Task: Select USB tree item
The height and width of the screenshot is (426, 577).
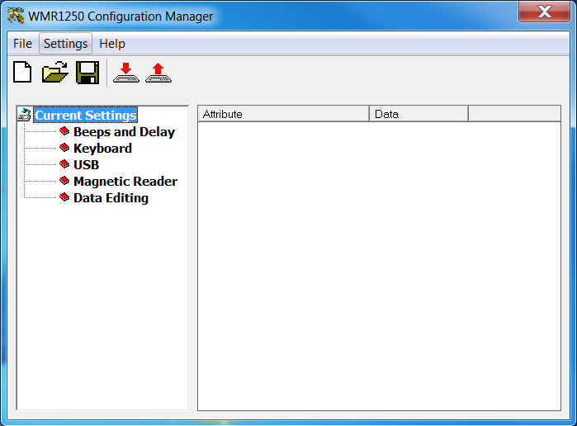Action: (x=86, y=165)
